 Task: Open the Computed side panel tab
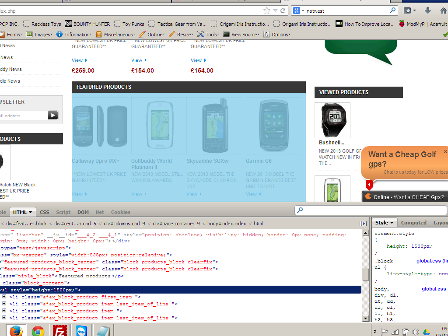(x=413, y=223)
